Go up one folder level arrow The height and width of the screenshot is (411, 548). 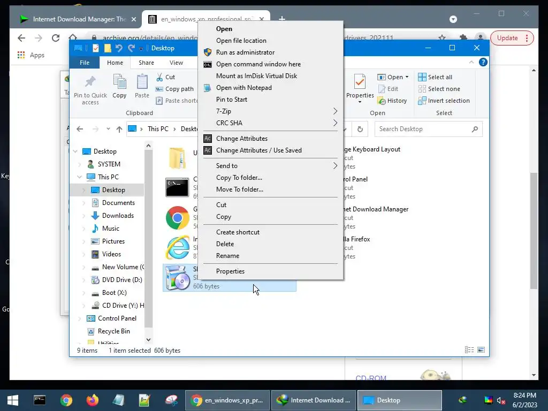click(x=119, y=129)
